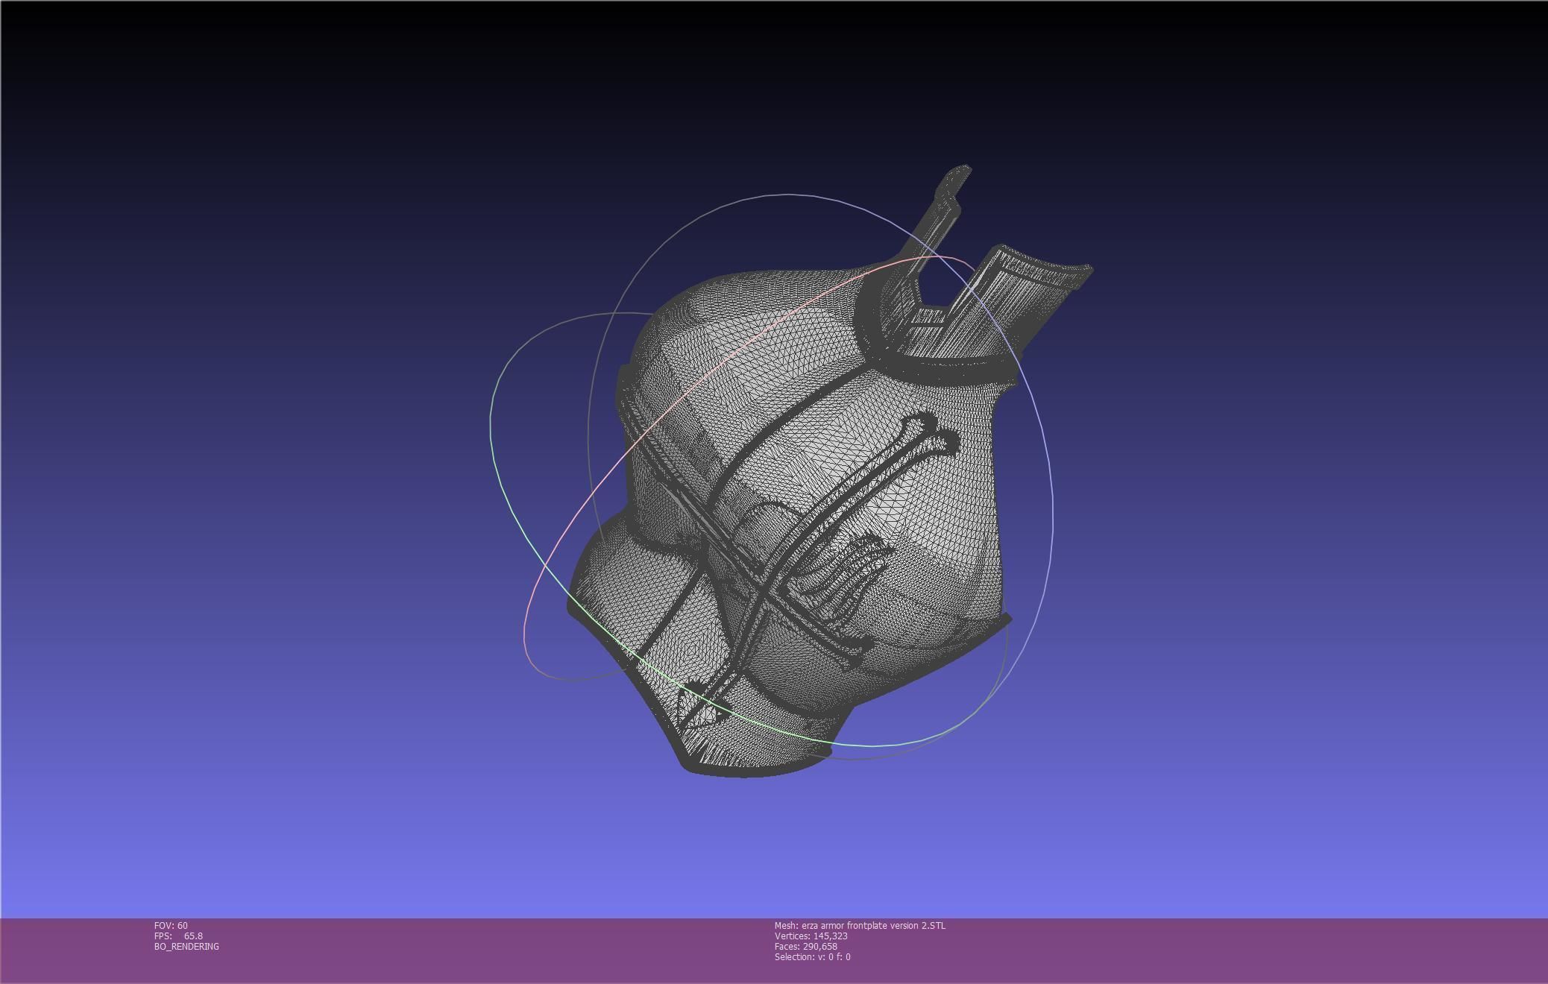Click the Vertices count readout
The image size is (1548, 984).
(x=811, y=936)
